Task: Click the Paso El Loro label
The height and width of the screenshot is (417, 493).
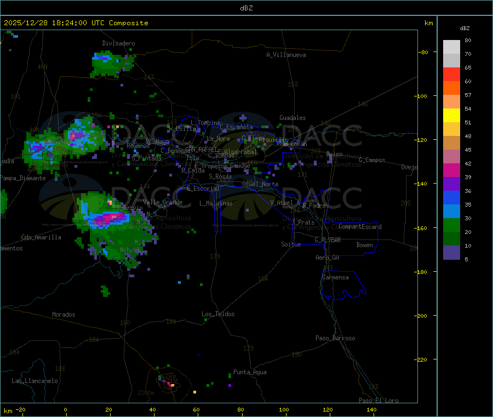Action: pos(379,401)
